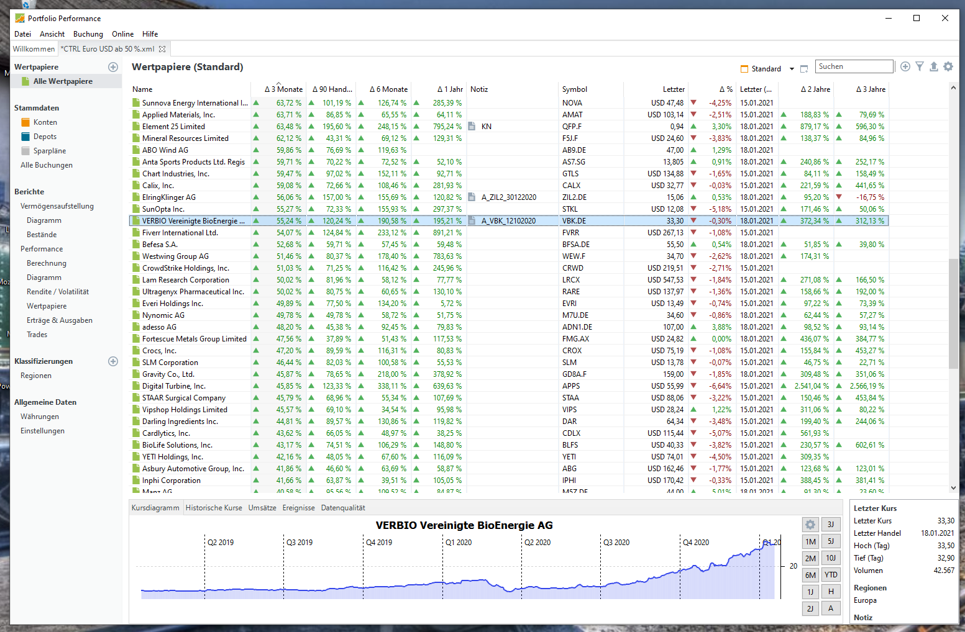Set chart range to 10J

831,558
